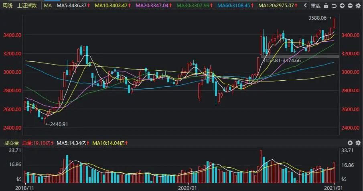Click the 成交量 volume label

[12, 143]
